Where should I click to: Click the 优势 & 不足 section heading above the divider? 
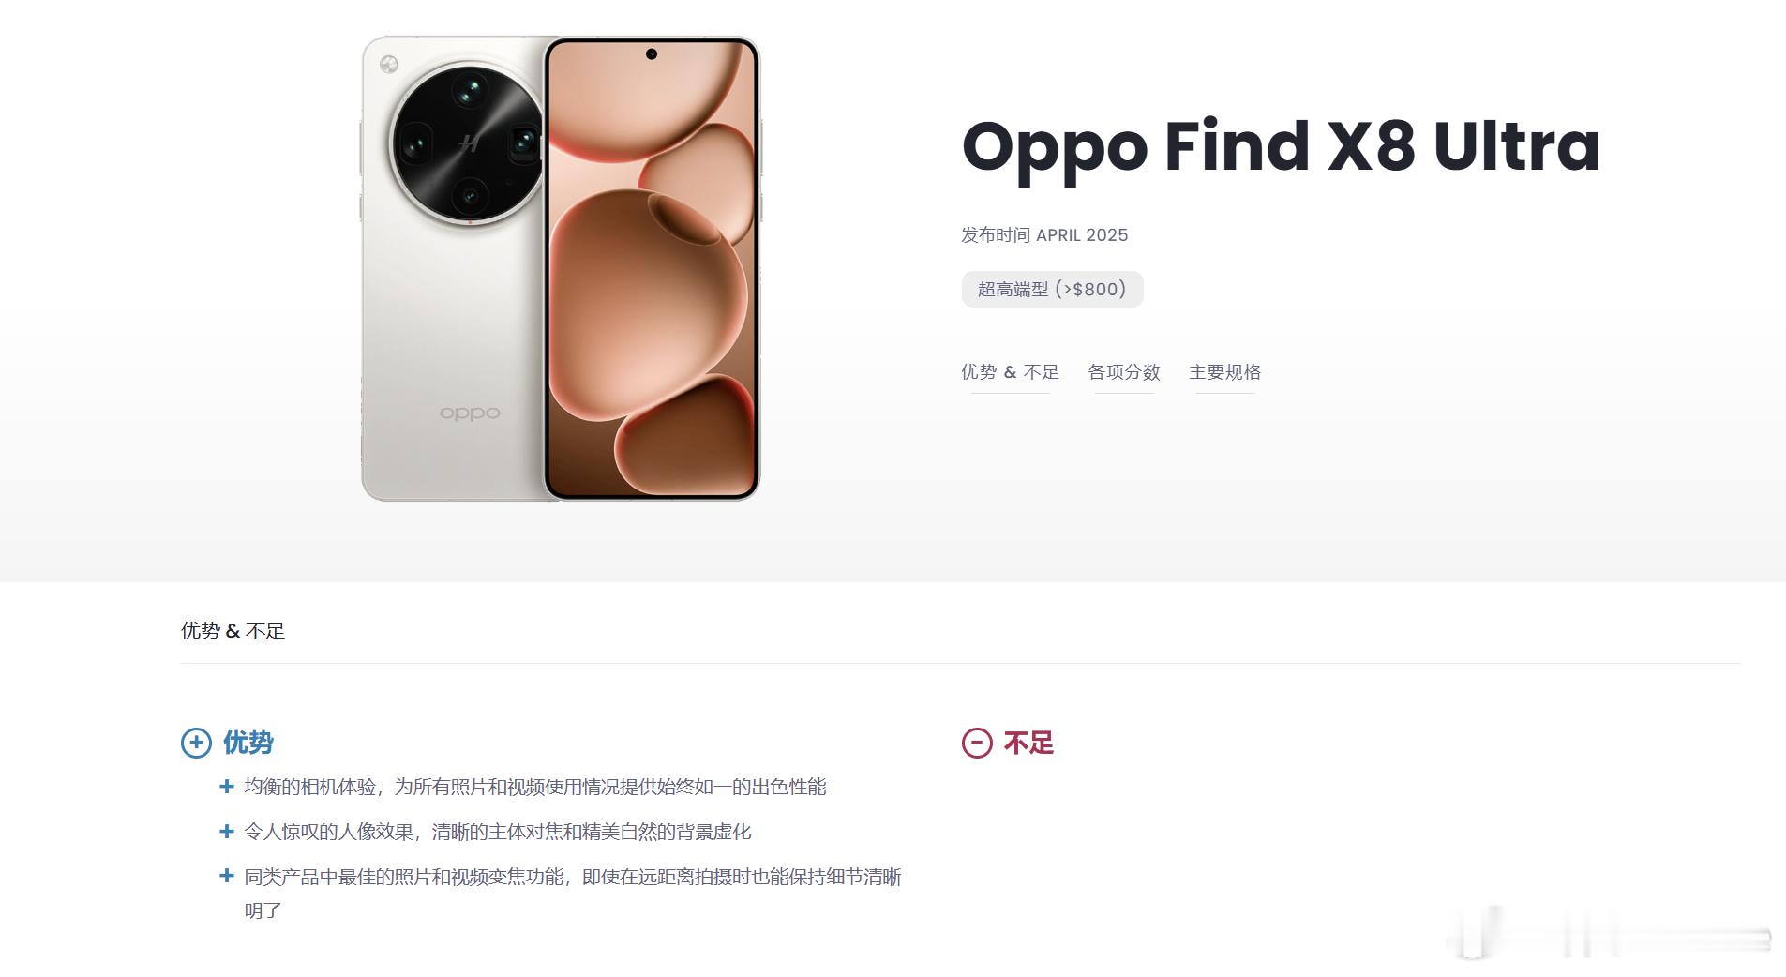pos(233,631)
